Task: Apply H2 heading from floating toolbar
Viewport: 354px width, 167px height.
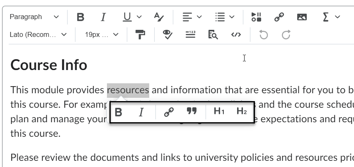Action: [242, 112]
